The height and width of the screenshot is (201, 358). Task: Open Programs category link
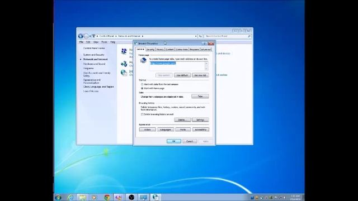point(88,68)
